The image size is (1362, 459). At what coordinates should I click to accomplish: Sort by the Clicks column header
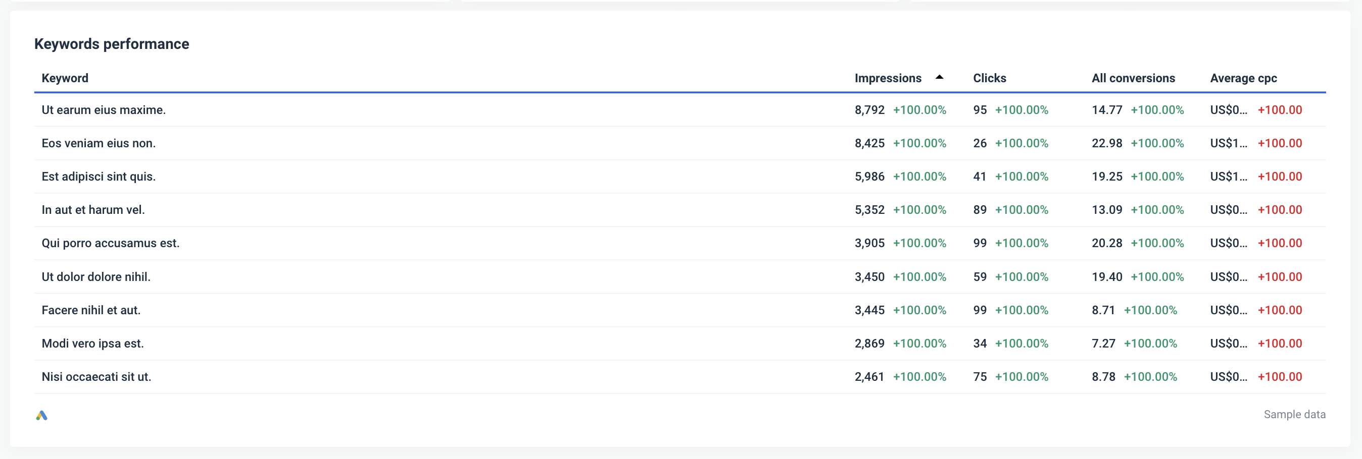(989, 78)
